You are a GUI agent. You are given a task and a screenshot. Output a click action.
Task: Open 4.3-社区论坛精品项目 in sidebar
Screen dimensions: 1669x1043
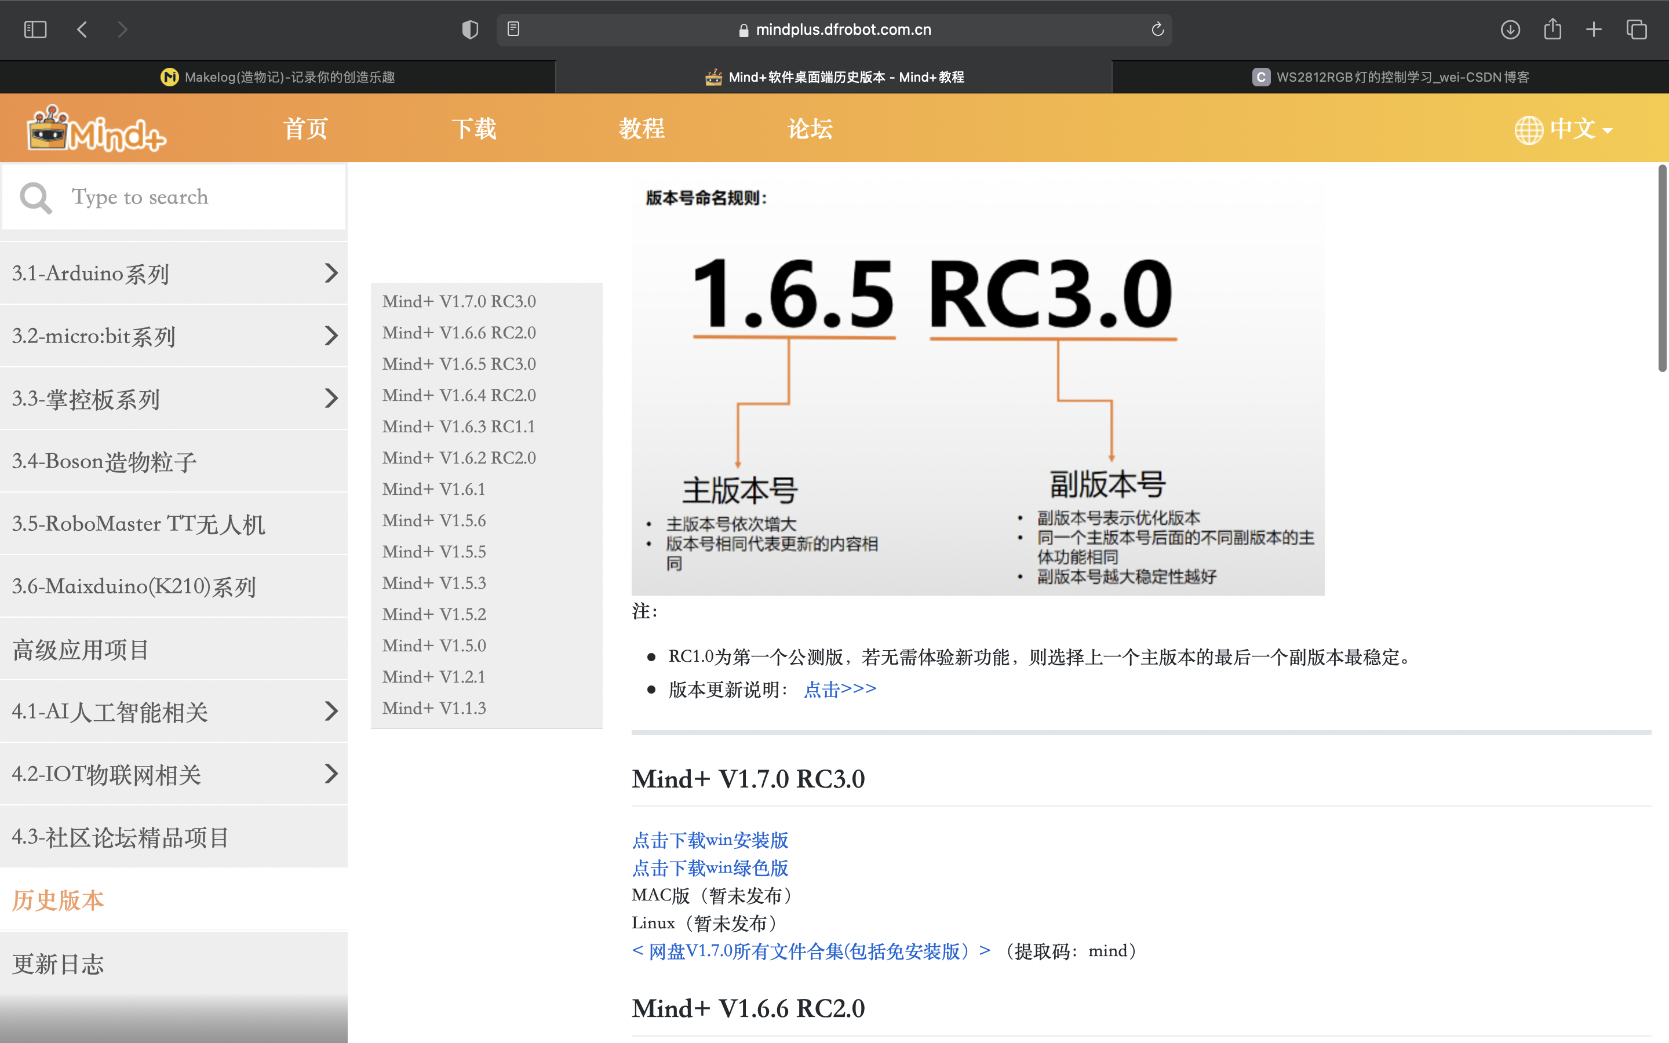pos(174,837)
